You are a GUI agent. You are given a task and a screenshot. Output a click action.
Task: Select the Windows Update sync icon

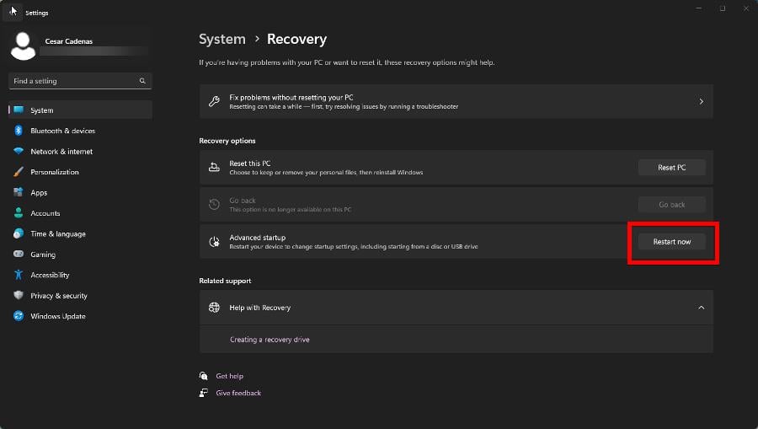[19, 316]
